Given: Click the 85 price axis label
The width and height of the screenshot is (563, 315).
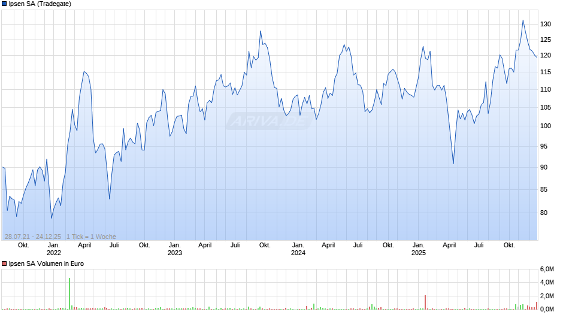Looking at the screenshot, I should [x=544, y=189].
